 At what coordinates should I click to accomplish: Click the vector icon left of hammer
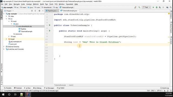pyautogui.click(x=135, y=7)
